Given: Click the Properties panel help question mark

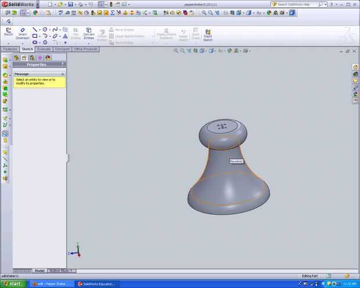Looking at the screenshot, I should (x=62, y=64).
